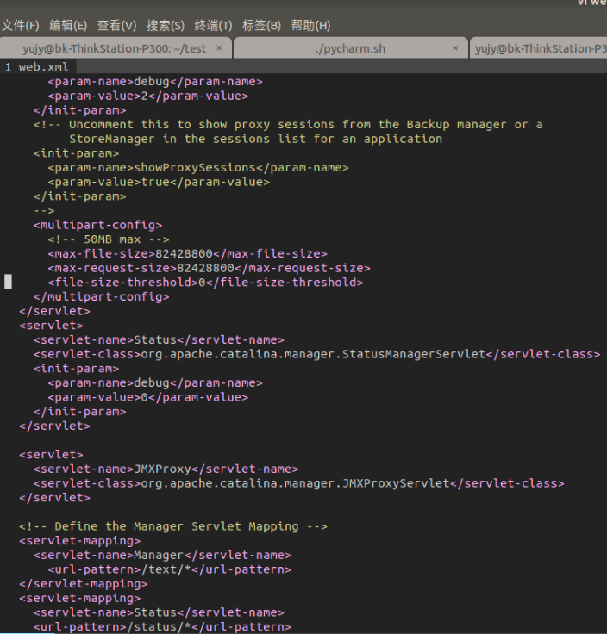
Task: Close the ~/test terminal tab
Action: point(219,48)
